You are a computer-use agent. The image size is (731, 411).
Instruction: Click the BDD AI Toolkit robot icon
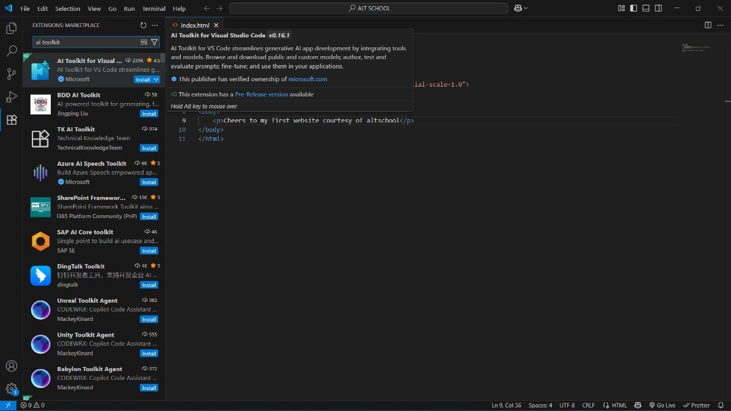click(x=41, y=104)
